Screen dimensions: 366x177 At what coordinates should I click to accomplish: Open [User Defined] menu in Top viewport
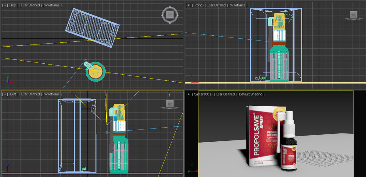(30, 5)
